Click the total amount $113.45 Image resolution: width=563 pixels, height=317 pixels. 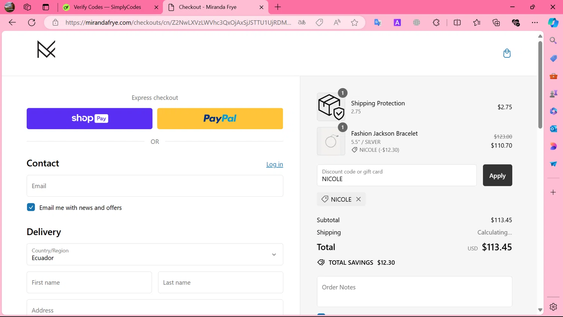pos(497,247)
